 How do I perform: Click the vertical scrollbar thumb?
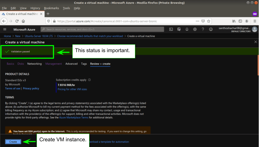point(258,65)
